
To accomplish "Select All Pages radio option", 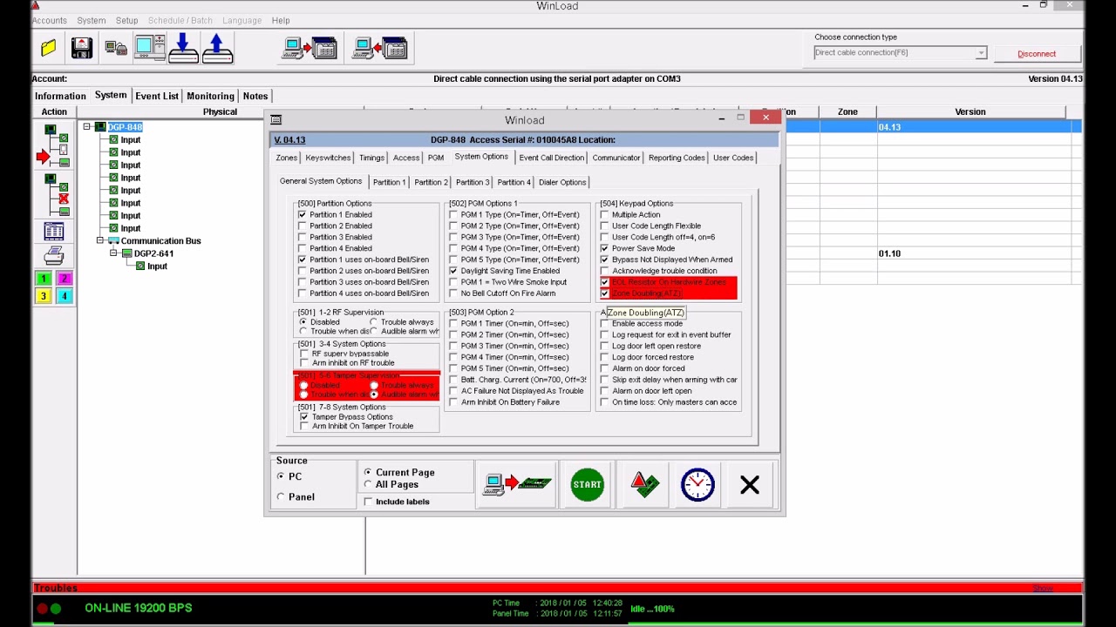I will 368,484.
